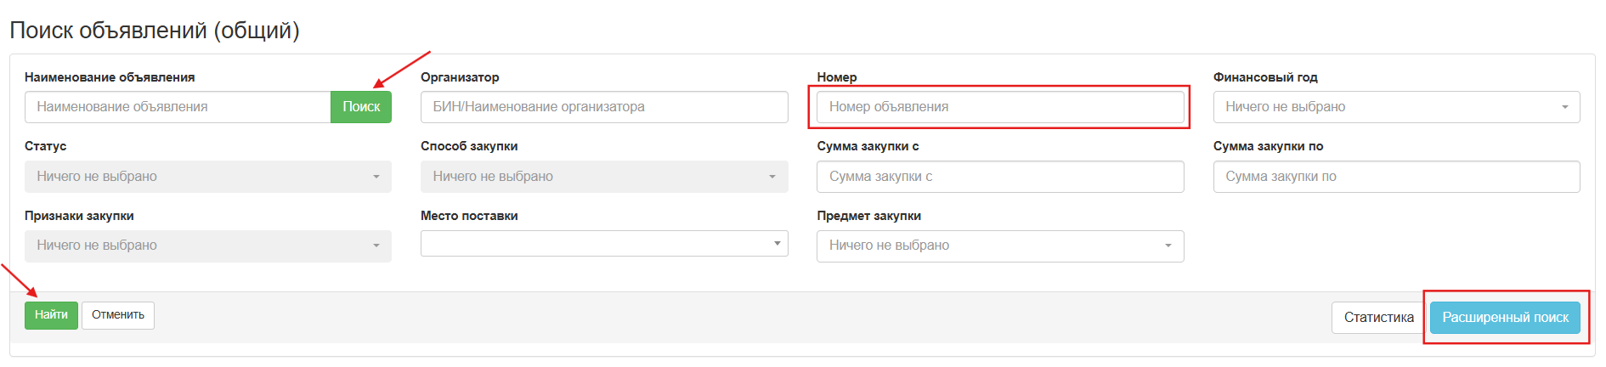This screenshot has width=1606, height=367.
Task: Open the Способ закупки dropdown
Action: tap(604, 177)
